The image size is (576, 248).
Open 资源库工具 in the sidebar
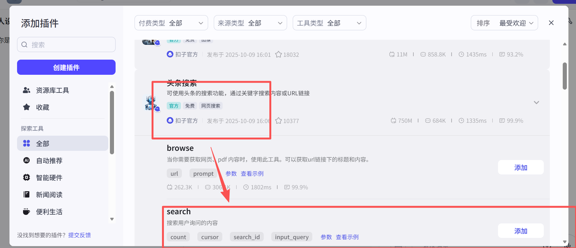coord(63,90)
